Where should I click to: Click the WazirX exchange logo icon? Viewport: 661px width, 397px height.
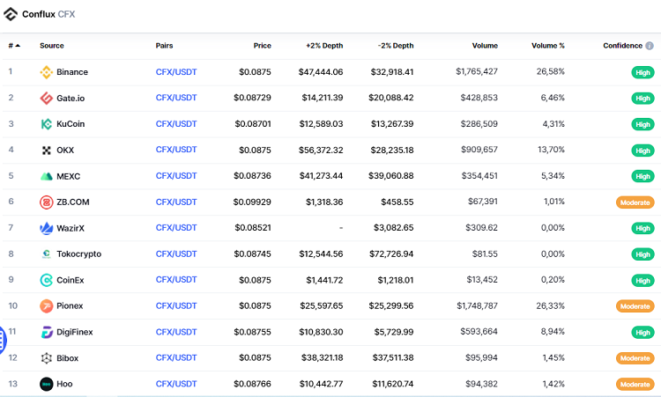tap(47, 228)
